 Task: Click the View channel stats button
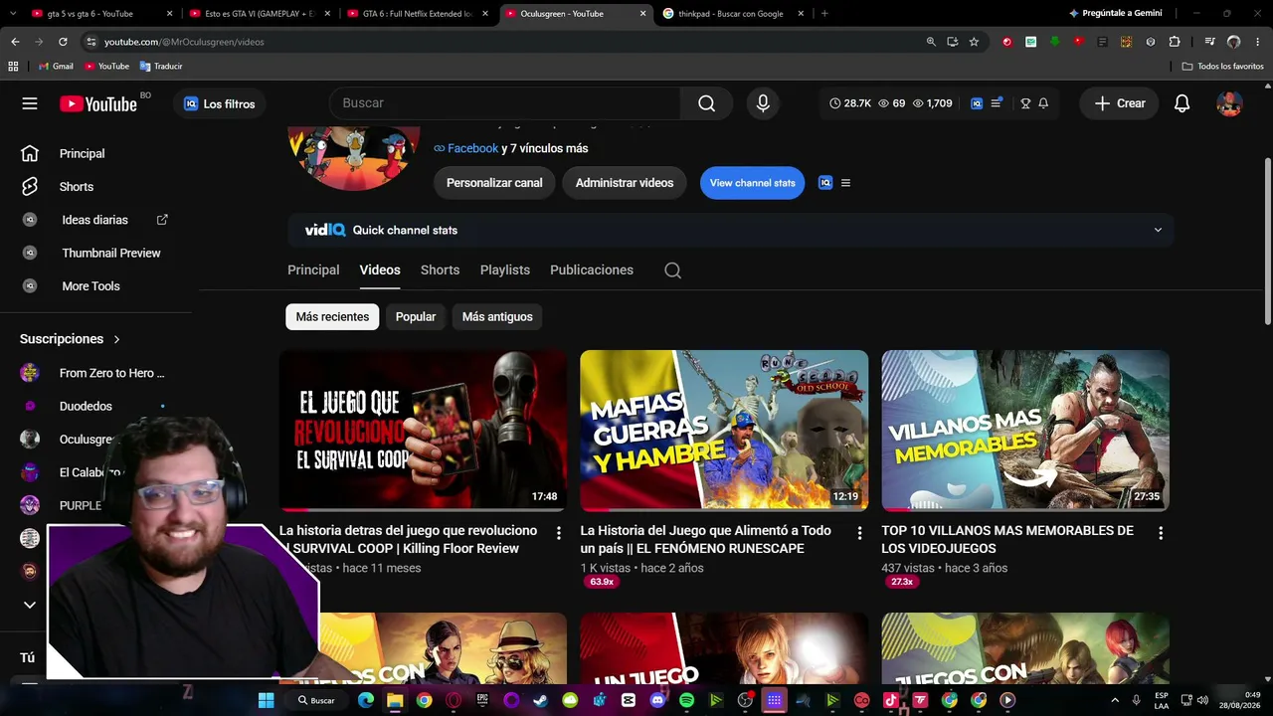[752, 183]
